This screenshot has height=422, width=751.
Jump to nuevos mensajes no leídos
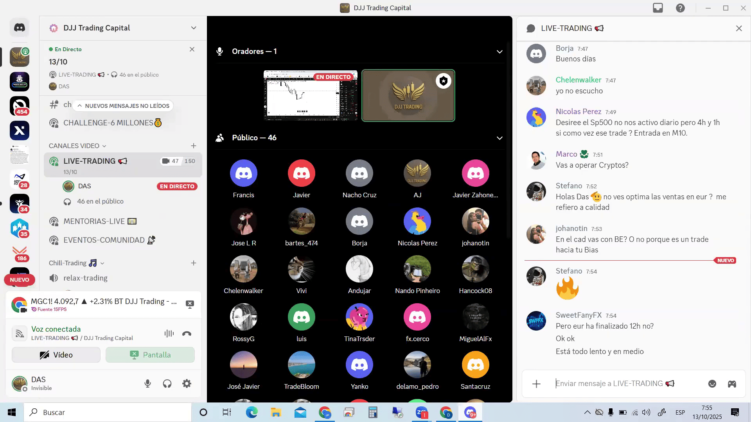click(123, 106)
